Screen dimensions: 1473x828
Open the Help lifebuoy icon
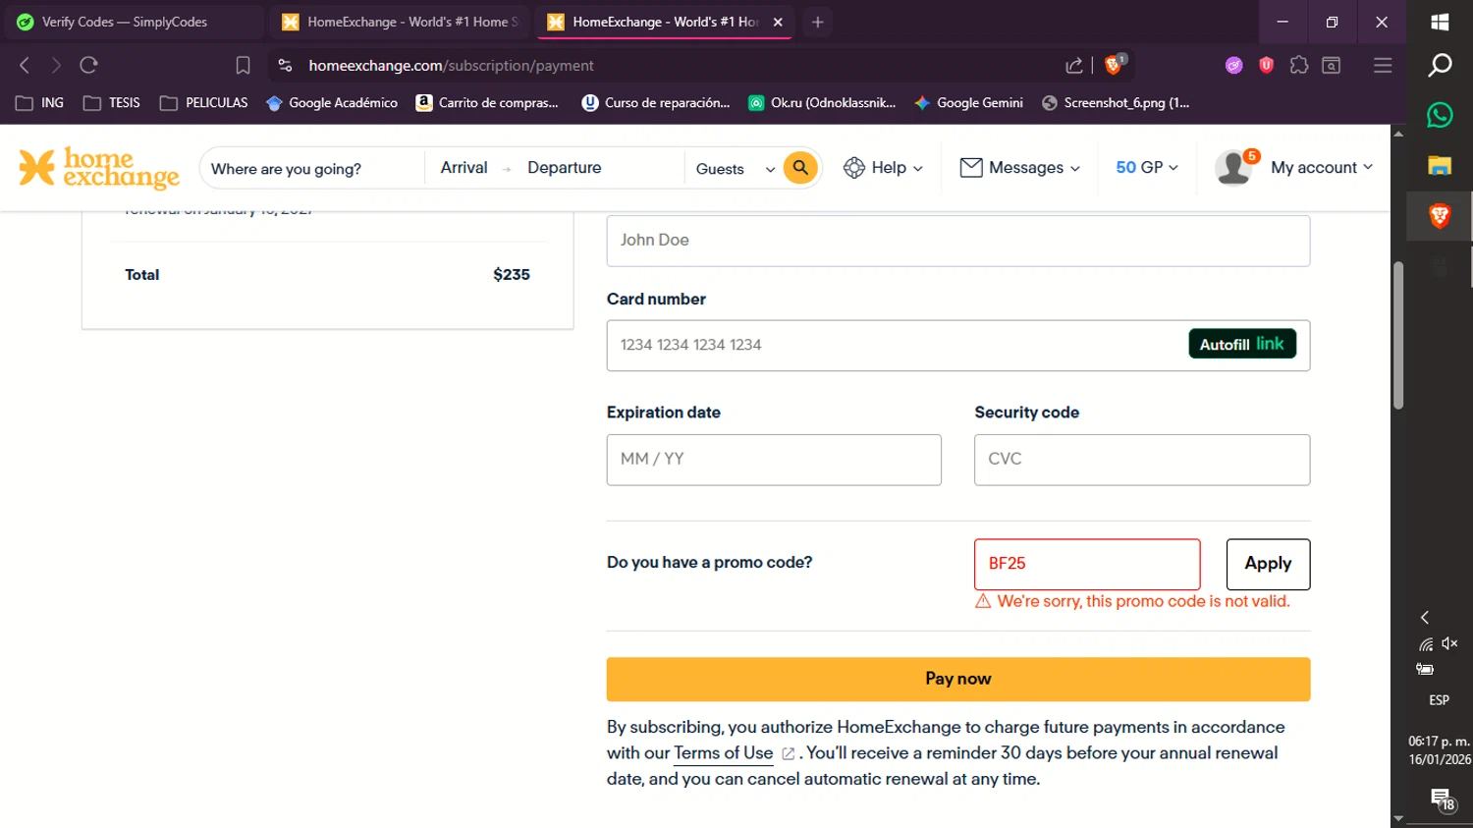[x=854, y=168]
